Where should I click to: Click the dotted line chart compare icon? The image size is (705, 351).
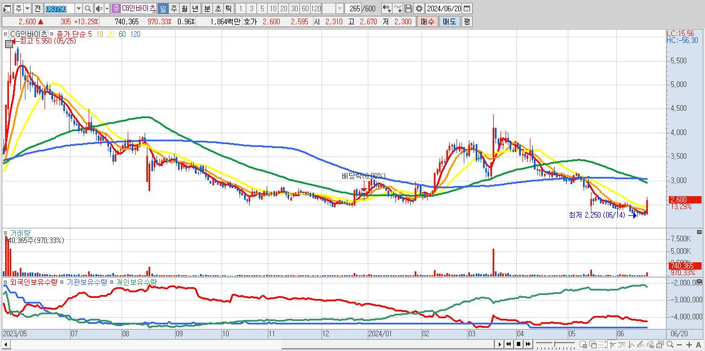603,344
